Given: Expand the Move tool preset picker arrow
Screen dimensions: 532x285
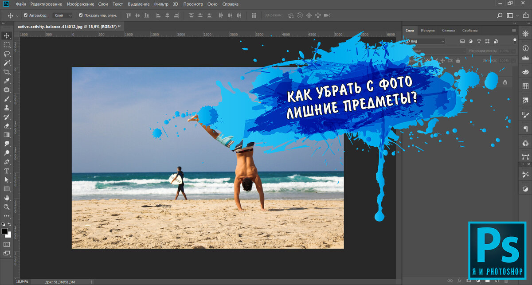Looking at the screenshot, I should click(x=17, y=15).
